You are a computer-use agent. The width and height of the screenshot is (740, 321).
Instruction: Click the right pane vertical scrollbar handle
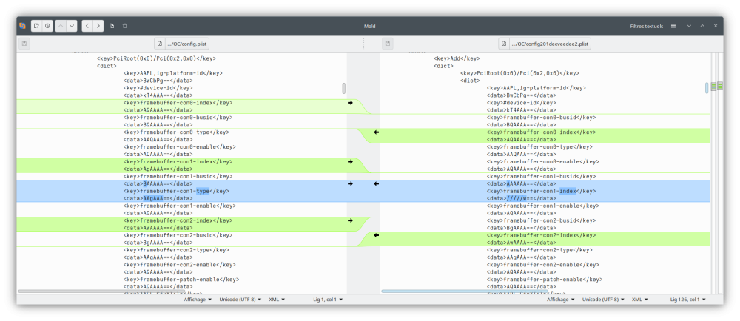point(707,88)
